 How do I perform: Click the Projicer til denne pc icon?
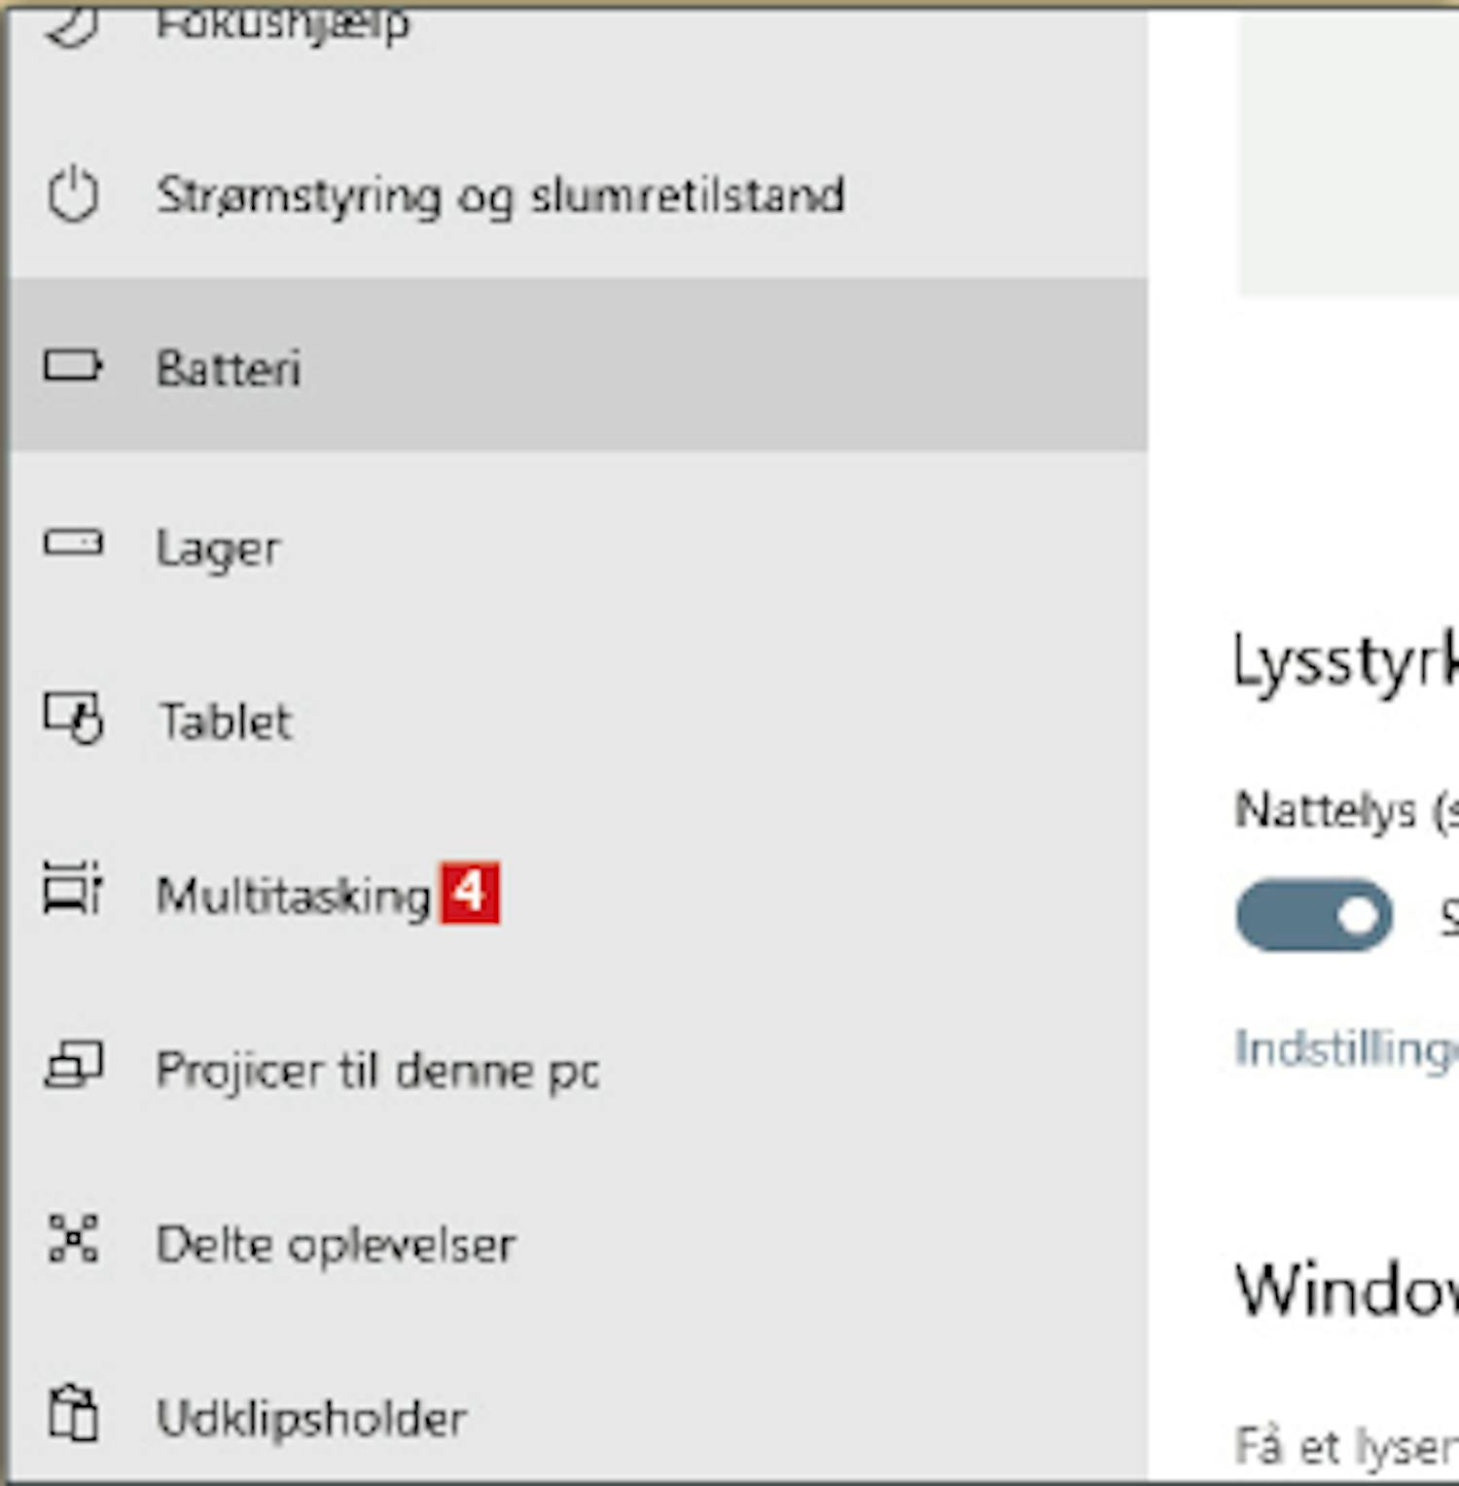point(73,1067)
